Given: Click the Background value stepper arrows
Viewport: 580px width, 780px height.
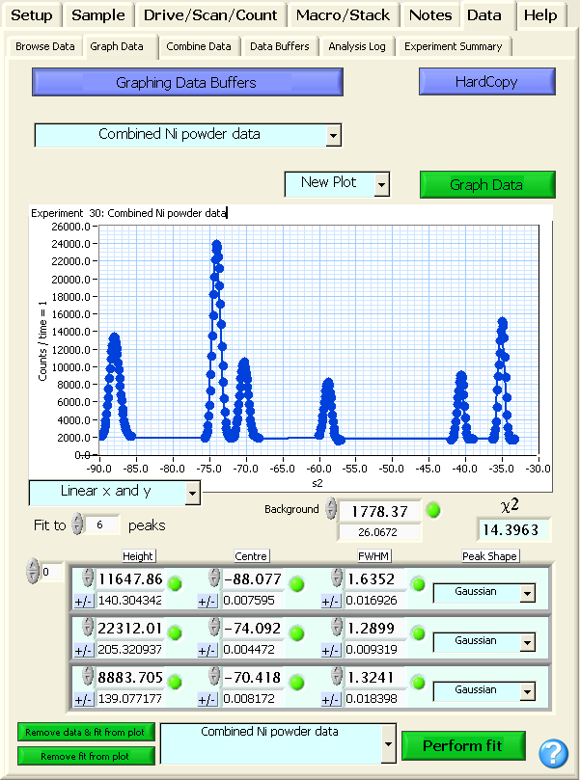Looking at the screenshot, I should point(332,509).
